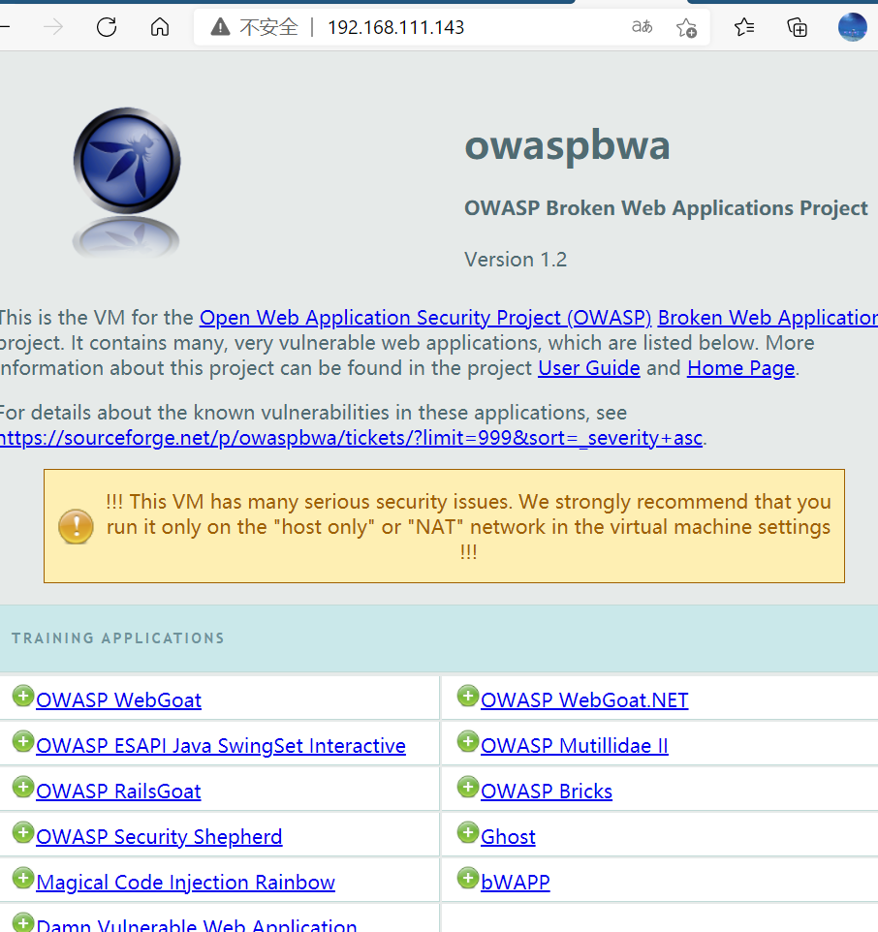Open the Favorites list icon
The height and width of the screenshot is (932, 878).
(744, 27)
